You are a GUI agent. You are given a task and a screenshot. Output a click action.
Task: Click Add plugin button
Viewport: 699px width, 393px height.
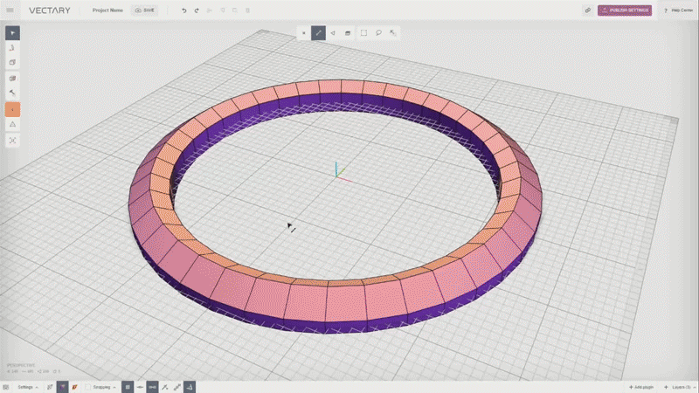pos(641,387)
